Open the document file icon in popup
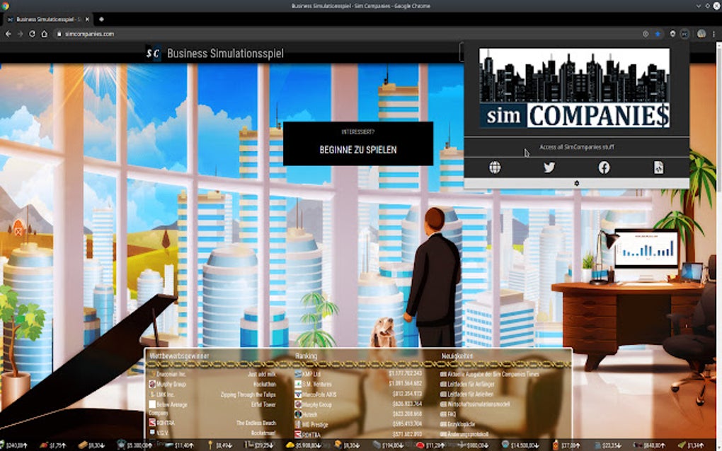Screen dimensions: 722x451 point(658,168)
